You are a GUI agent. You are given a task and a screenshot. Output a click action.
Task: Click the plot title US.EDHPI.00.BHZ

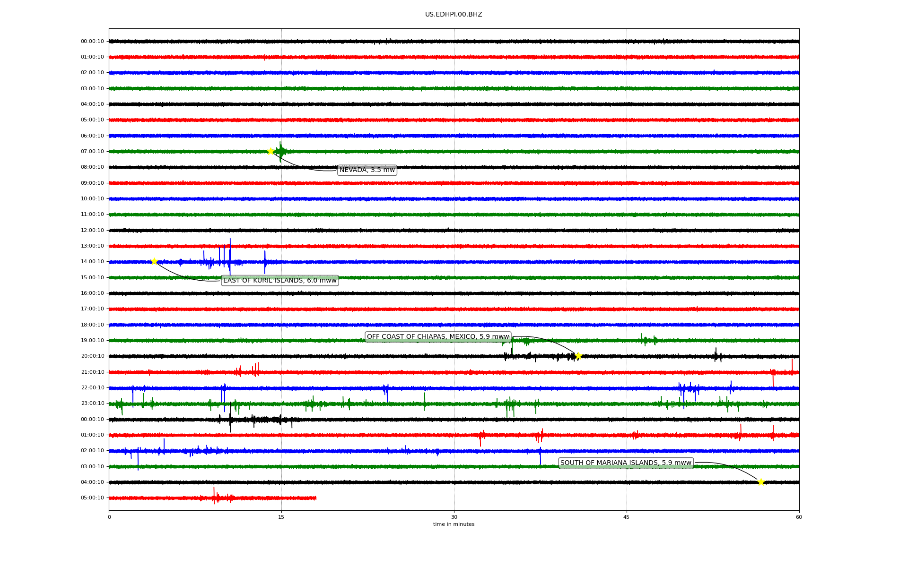point(454,15)
